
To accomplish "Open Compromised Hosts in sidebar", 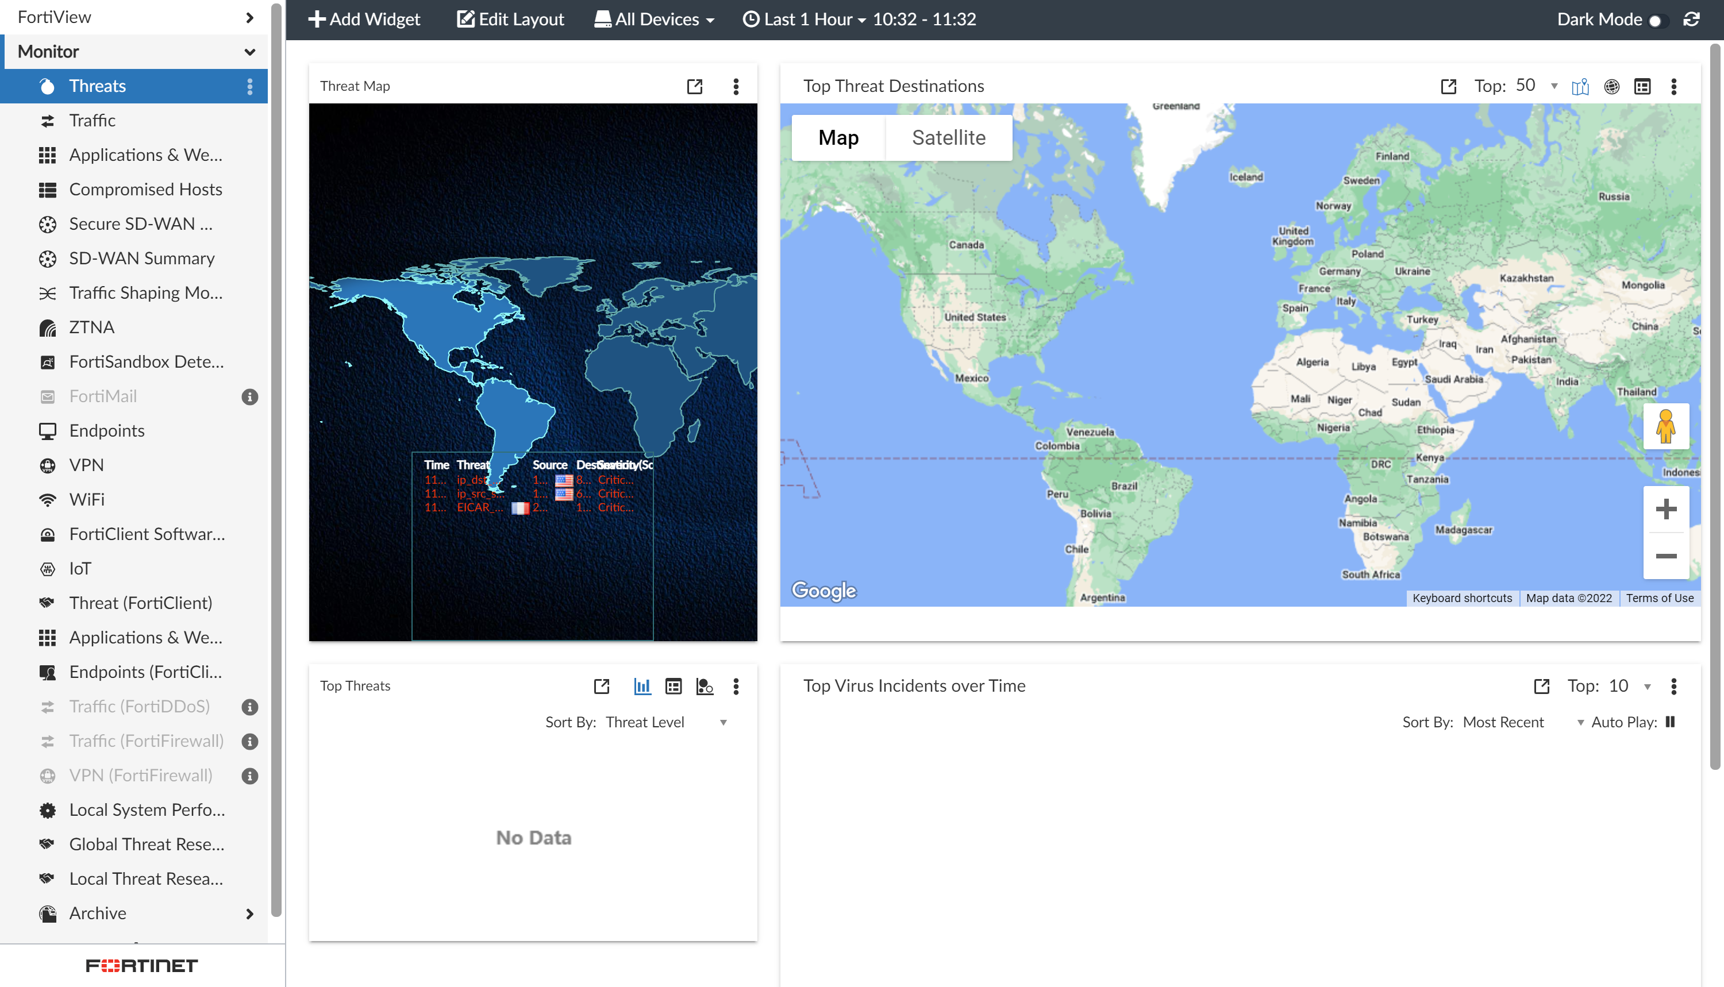I will pos(145,189).
